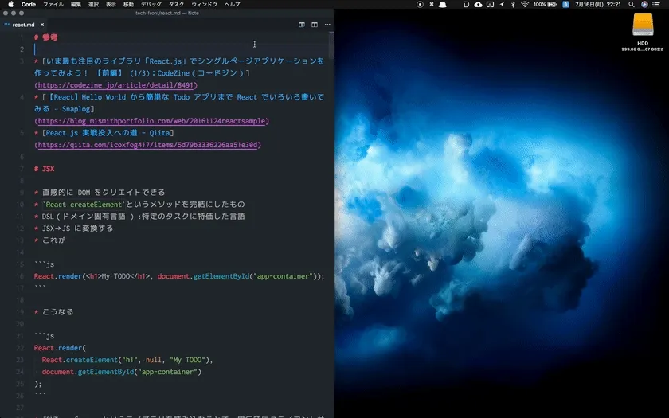Click the 'これが' bullet line
This screenshot has width=669, height=418.
[50, 240]
